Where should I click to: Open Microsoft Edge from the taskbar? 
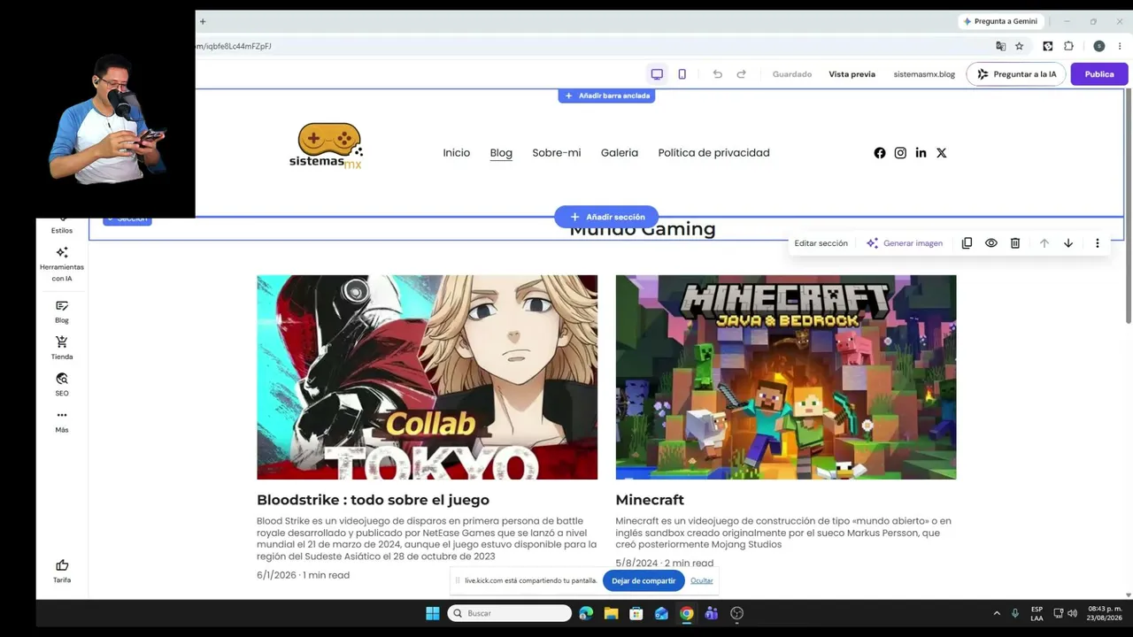[586, 613]
